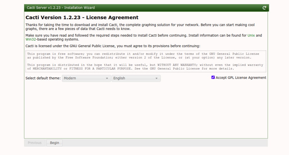
Task: Open the Unix install information link
Action: (x=251, y=35)
